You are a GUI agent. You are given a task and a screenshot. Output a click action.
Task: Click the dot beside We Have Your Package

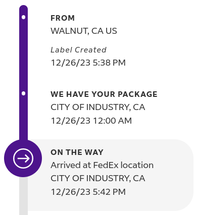tap(23, 93)
